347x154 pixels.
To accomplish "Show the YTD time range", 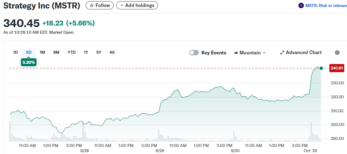I will (x=71, y=52).
